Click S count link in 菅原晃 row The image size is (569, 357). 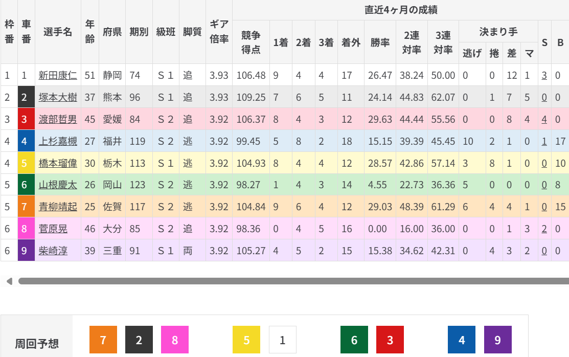pyautogui.click(x=544, y=229)
